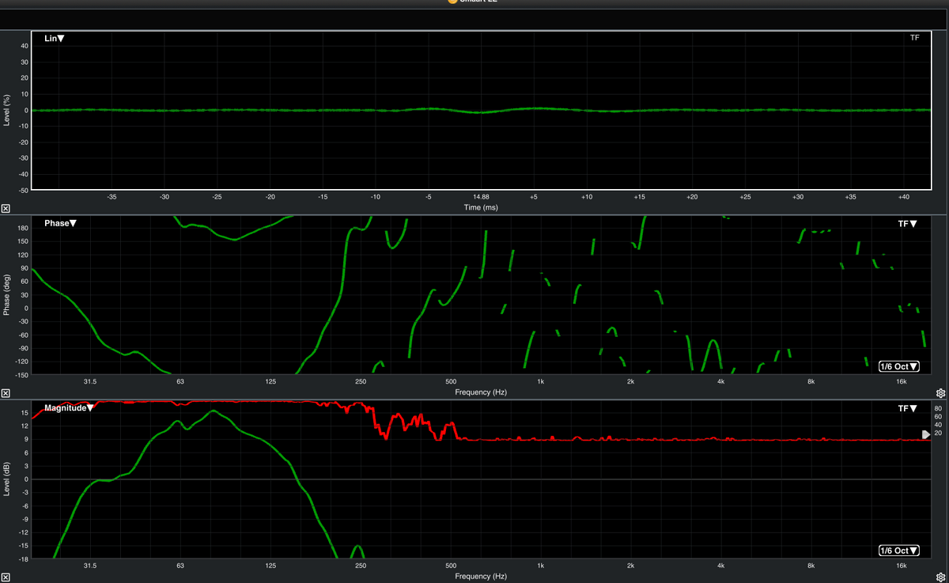Open settings gear for the Magnitude plot
The image size is (949, 583).
pyautogui.click(x=940, y=577)
